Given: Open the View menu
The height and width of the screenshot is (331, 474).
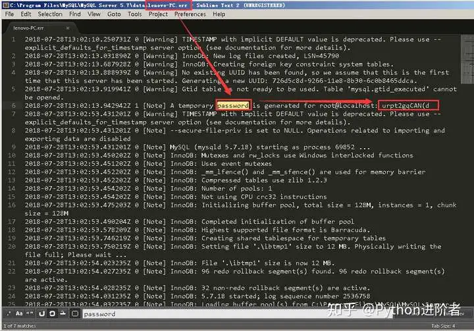Looking at the screenshot, I should coord(93,14).
